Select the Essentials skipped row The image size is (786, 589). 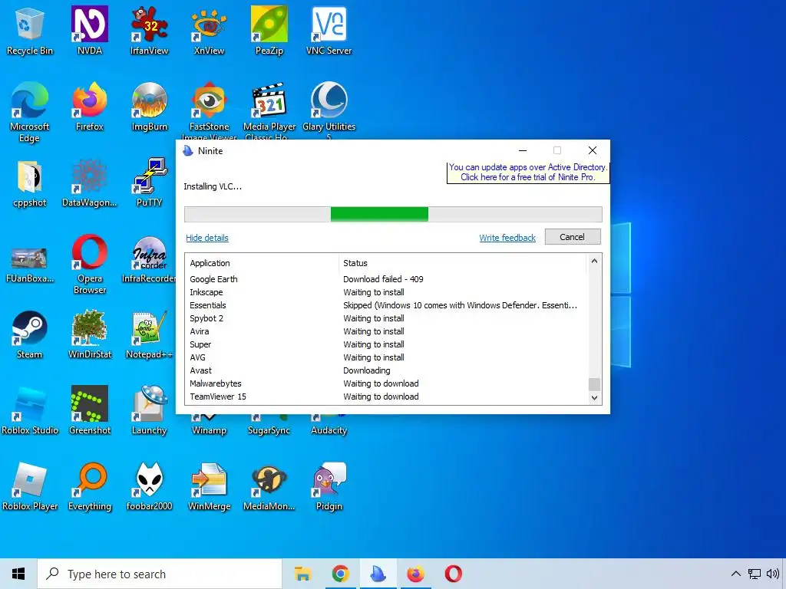[386, 305]
